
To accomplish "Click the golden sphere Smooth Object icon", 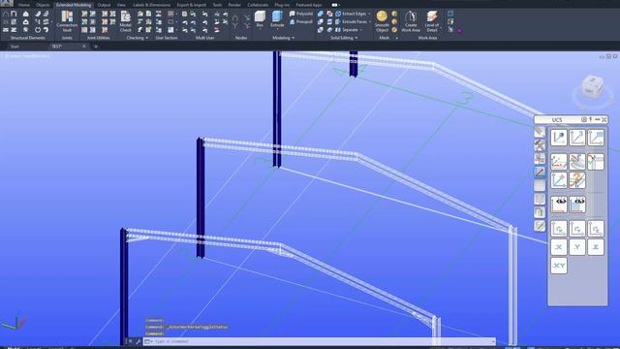I will [382, 16].
